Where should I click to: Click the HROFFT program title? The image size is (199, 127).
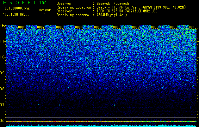coord(20,3)
